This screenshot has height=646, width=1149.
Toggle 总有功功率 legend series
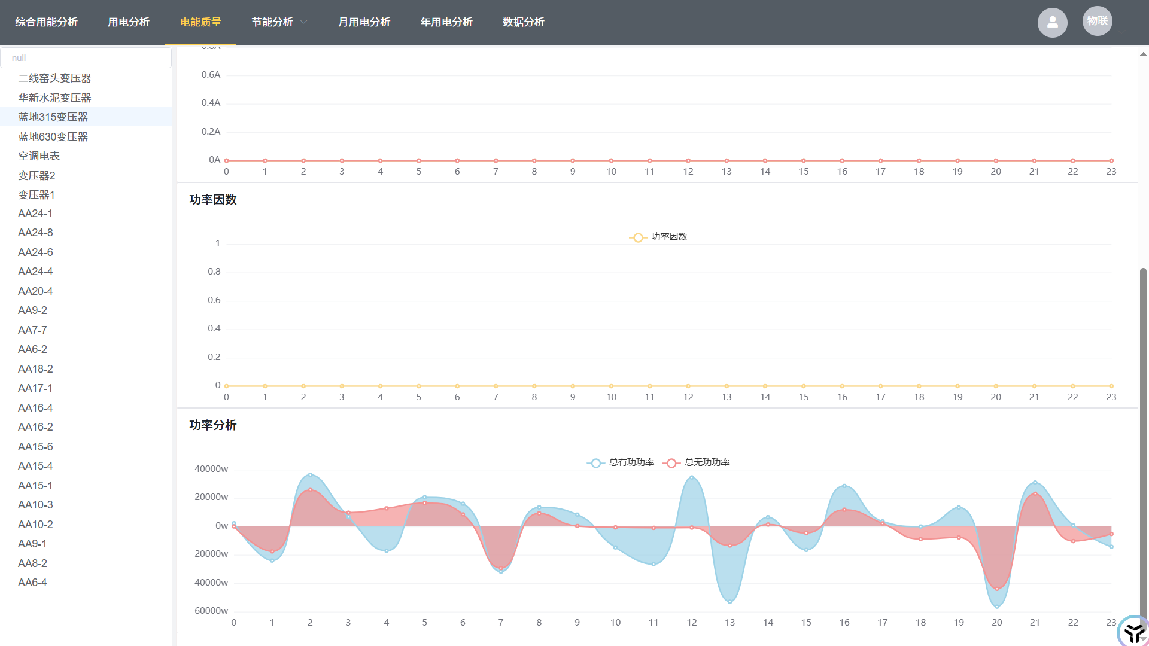click(621, 462)
